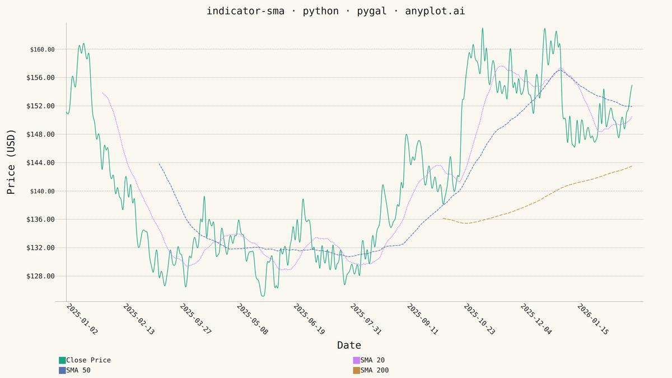Click the 2025-01-02 date label
Image resolution: width=672 pixels, height=378 pixels.
(82, 319)
